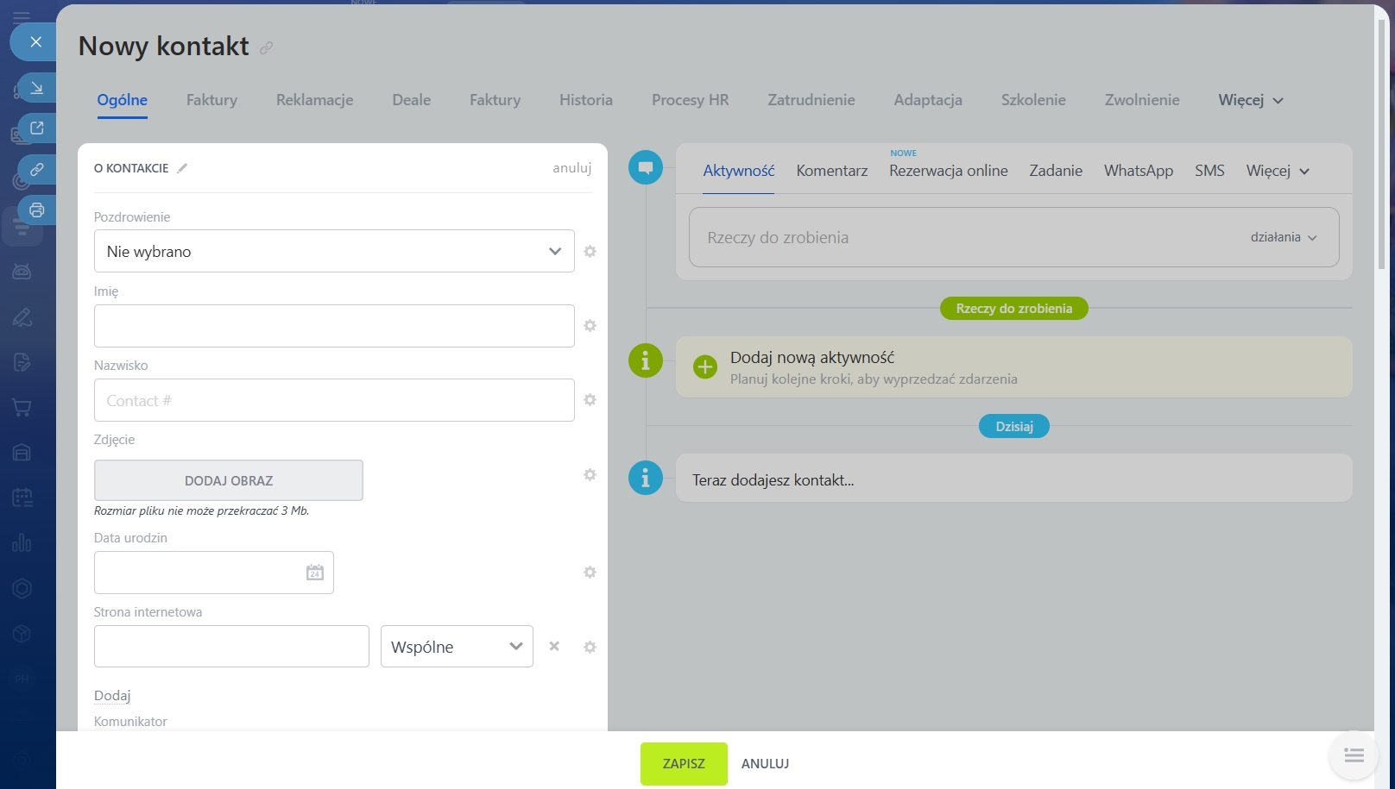Expand Więcej in the top tab bar
The height and width of the screenshot is (789, 1395).
[1250, 100]
